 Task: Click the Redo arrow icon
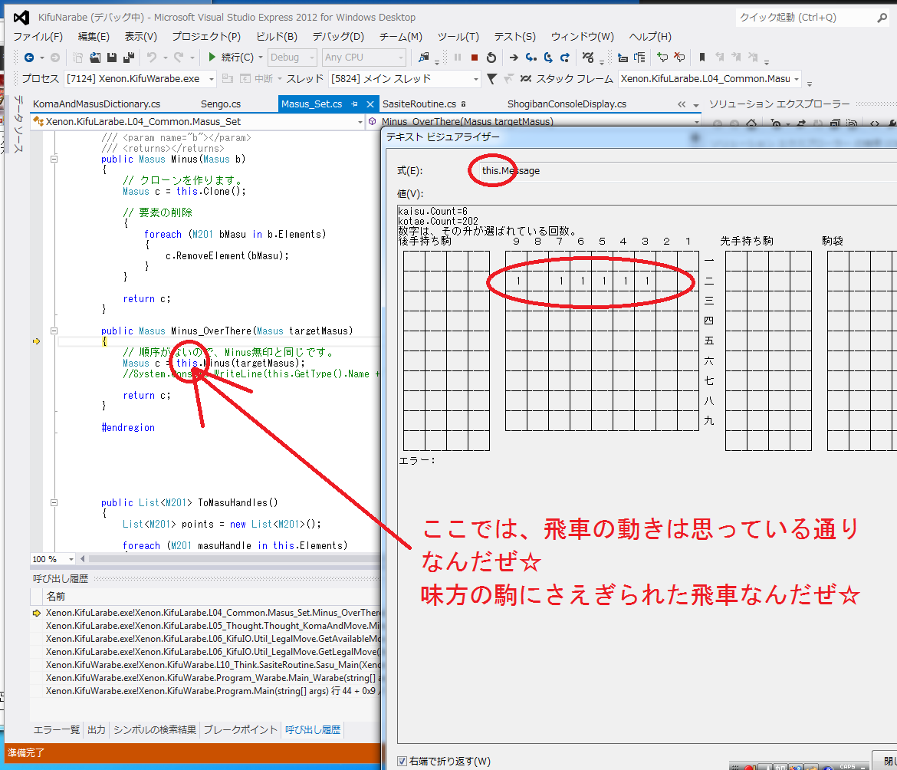[x=179, y=58]
